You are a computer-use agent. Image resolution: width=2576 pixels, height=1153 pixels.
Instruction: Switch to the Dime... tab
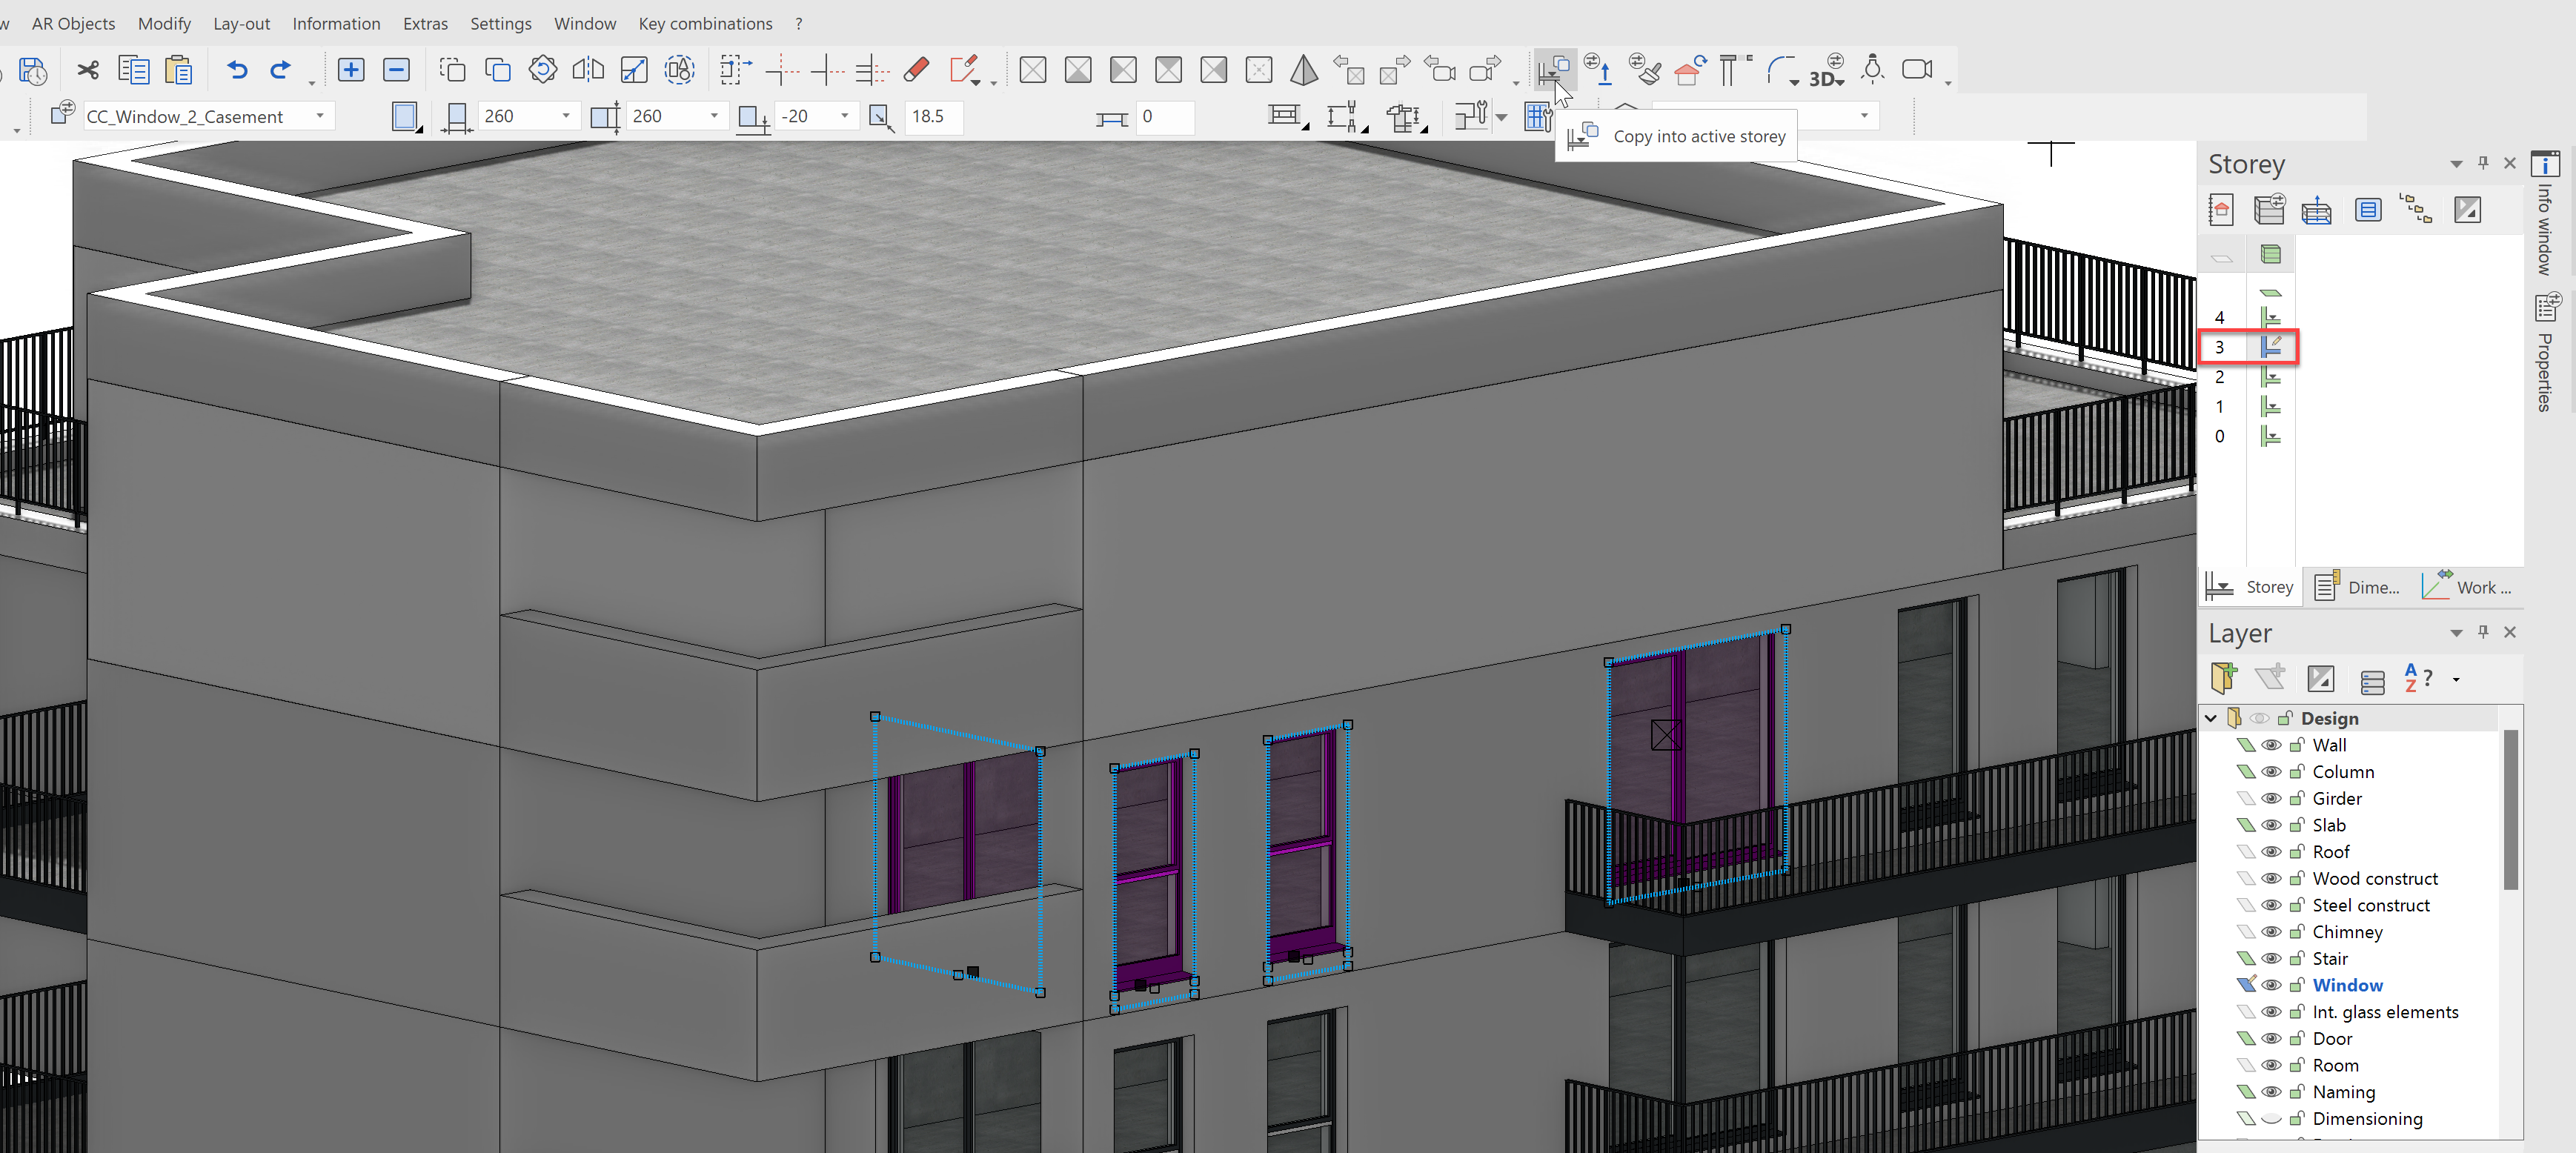point(2359,587)
